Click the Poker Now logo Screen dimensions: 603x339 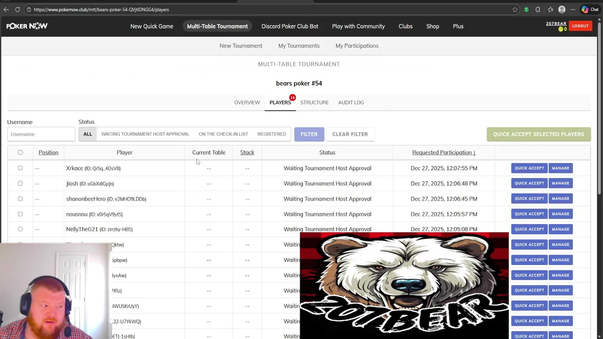click(27, 26)
